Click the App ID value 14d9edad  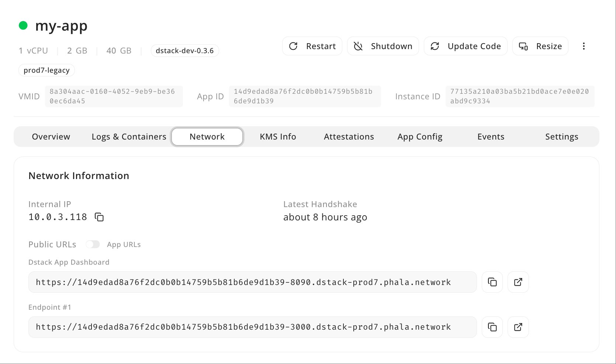point(305,96)
